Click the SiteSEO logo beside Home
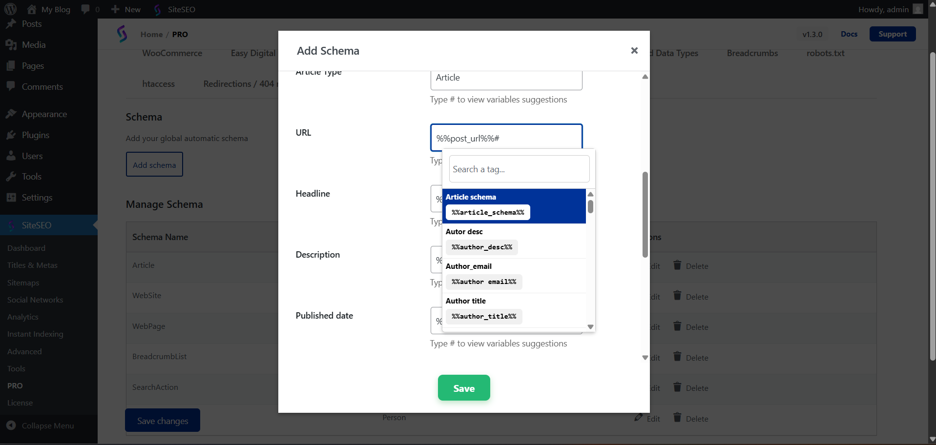Screen dimensions: 936x445 pos(122,34)
